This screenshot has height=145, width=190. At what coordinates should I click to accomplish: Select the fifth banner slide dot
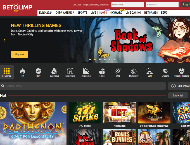pyautogui.click(x=110, y=59)
